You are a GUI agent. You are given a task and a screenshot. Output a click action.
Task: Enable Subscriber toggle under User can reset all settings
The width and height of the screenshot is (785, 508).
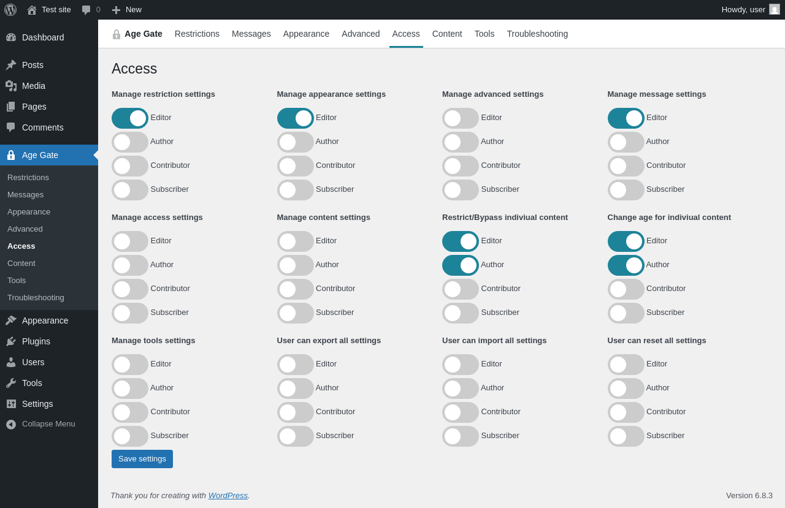pos(626,436)
